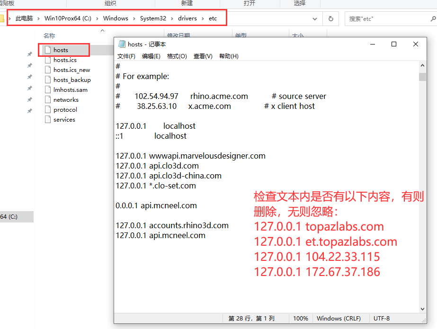
Task: Open the 编辑(E) menu in Notepad
Action: (x=151, y=56)
